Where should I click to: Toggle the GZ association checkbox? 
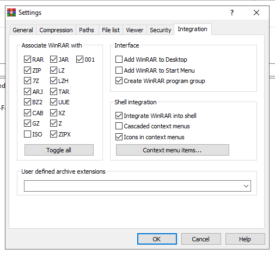pos(27,123)
